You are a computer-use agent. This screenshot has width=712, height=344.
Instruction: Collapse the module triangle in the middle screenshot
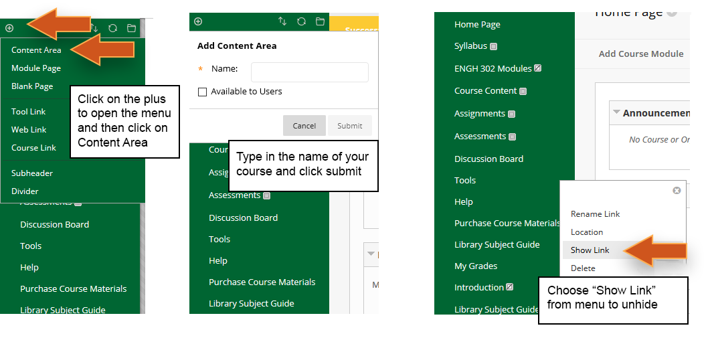click(x=371, y=253)
